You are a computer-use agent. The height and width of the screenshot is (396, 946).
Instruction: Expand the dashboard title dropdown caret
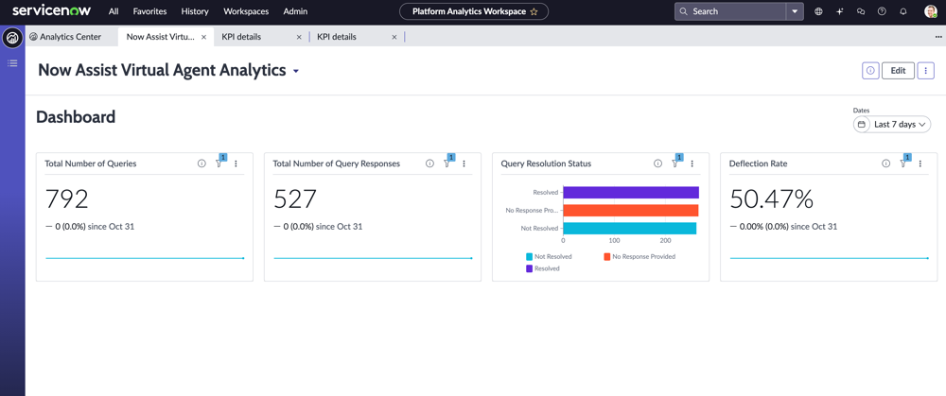pyautogui.click(x=295, y=71)
